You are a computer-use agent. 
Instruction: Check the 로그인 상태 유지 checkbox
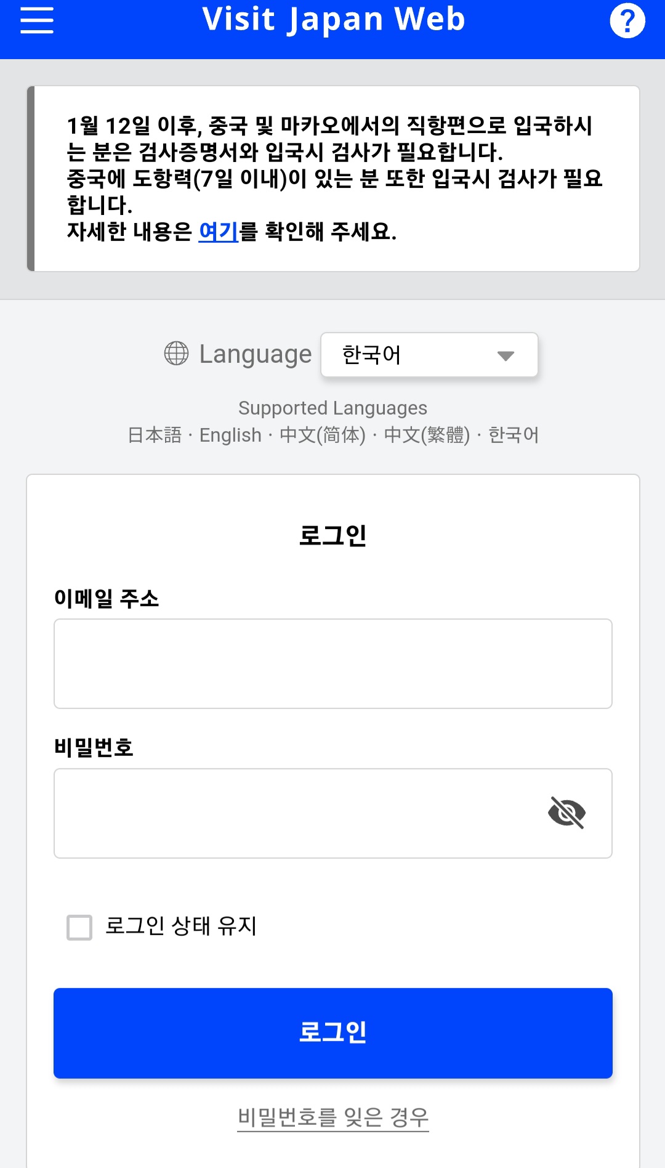tap(79, 927)
